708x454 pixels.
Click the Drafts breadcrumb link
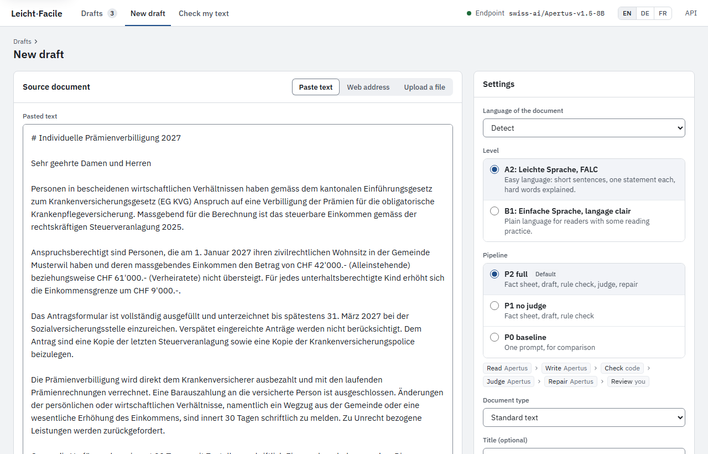[22, 42]
